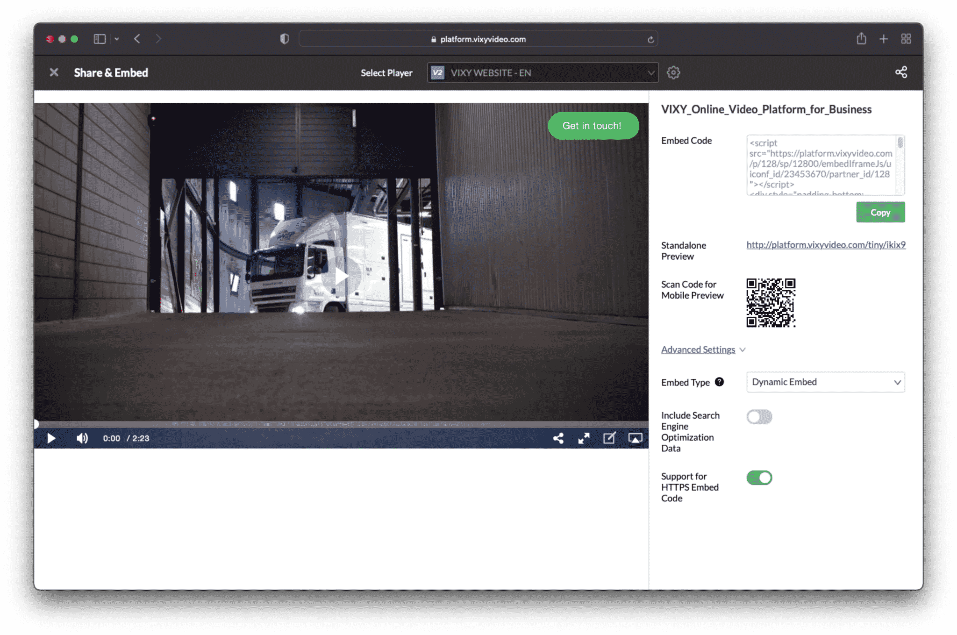Open the Select Player dropdown
Screen dimensions: 957x635
click(x=543, y=72)
